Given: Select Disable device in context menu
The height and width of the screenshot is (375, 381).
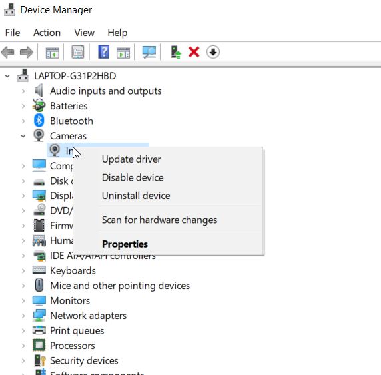Looking at the screenshot, I should (133, 177).
